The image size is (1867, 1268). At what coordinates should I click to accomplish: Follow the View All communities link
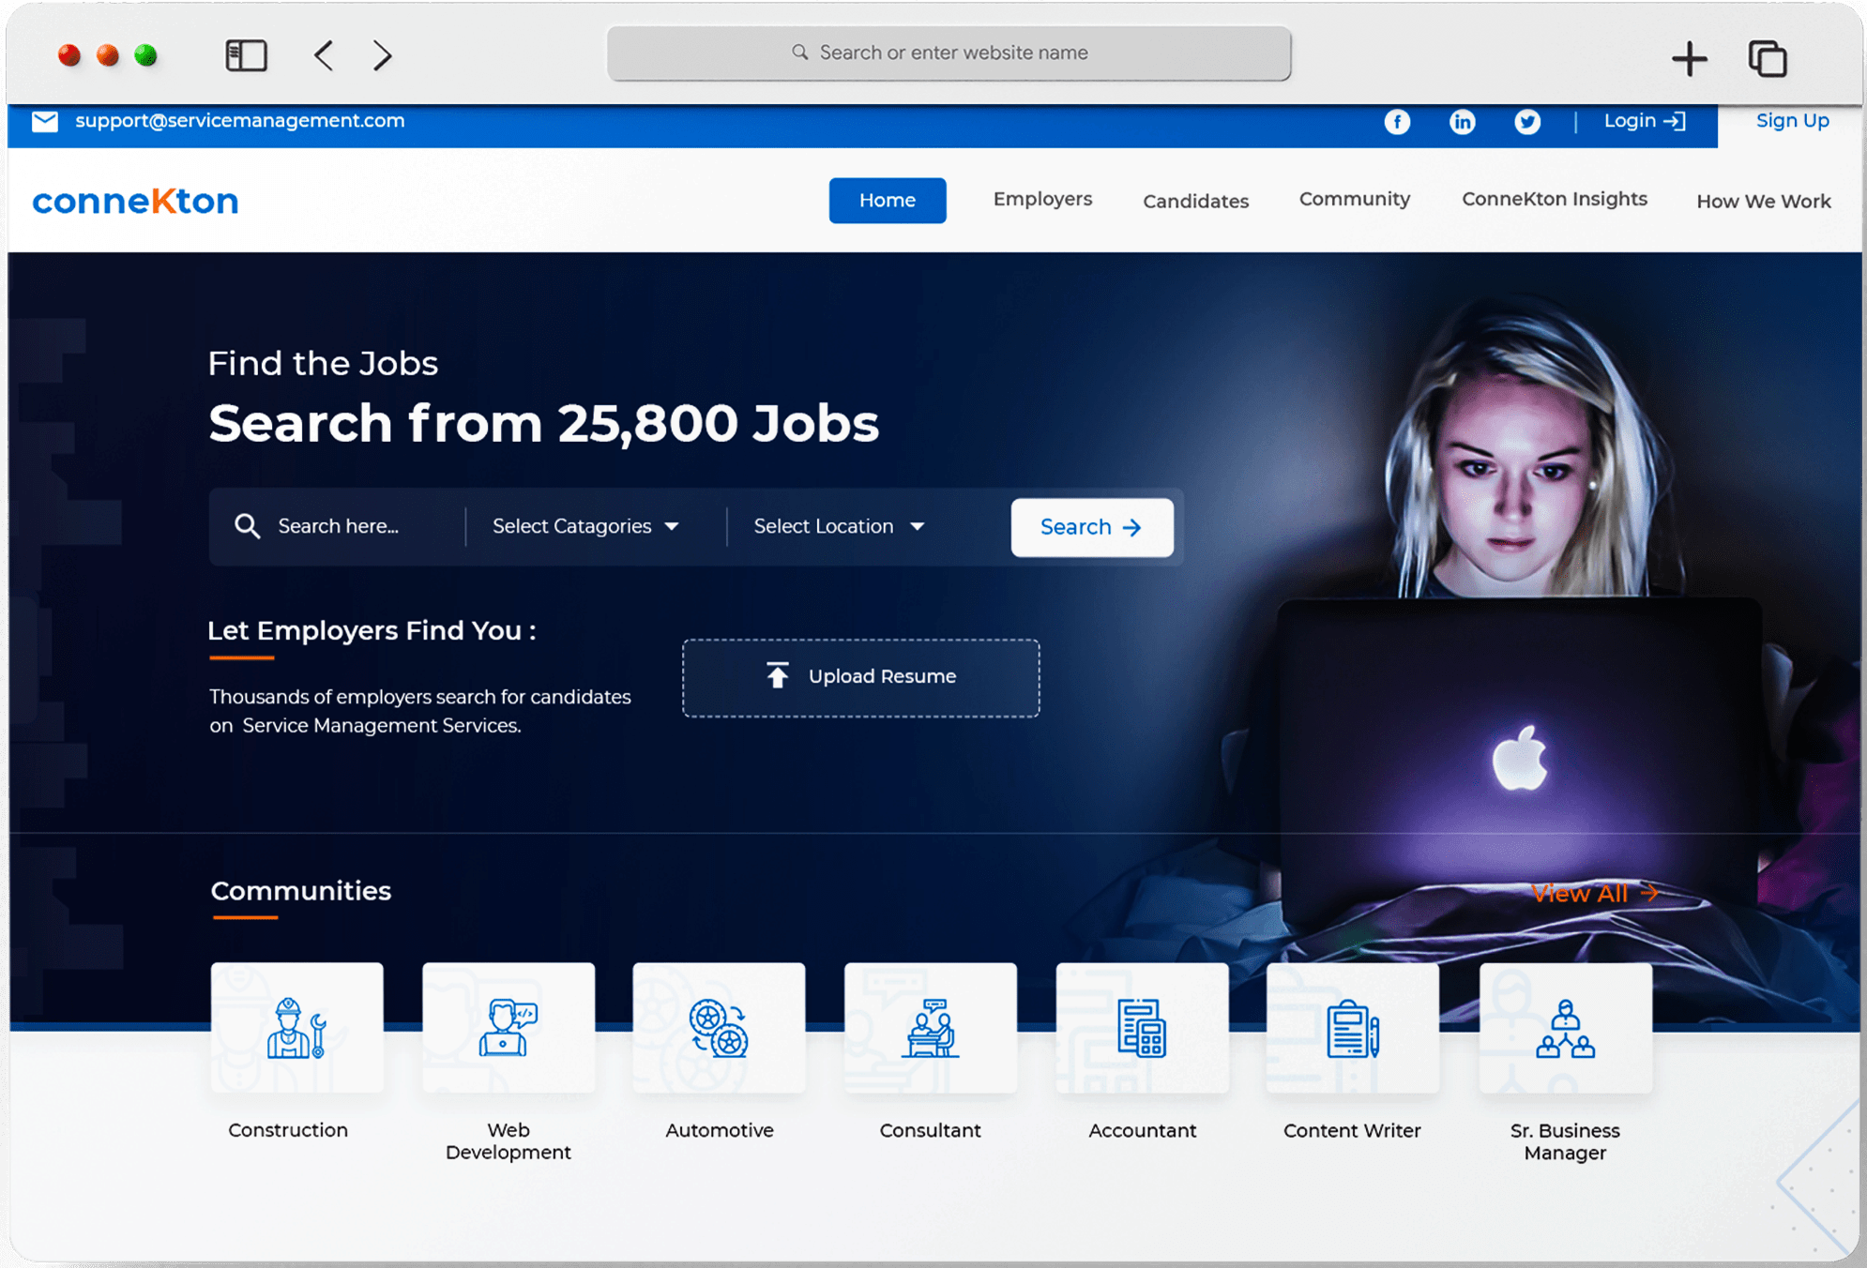1593,893
